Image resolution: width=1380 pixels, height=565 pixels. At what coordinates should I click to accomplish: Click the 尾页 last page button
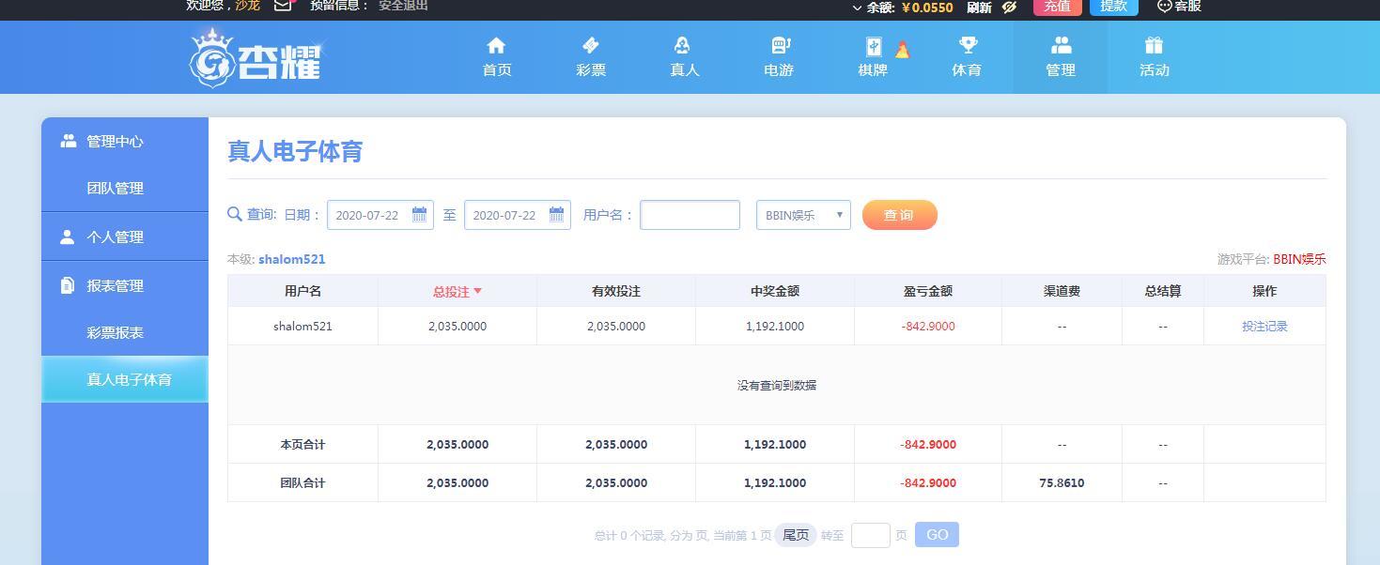[796, 535]
